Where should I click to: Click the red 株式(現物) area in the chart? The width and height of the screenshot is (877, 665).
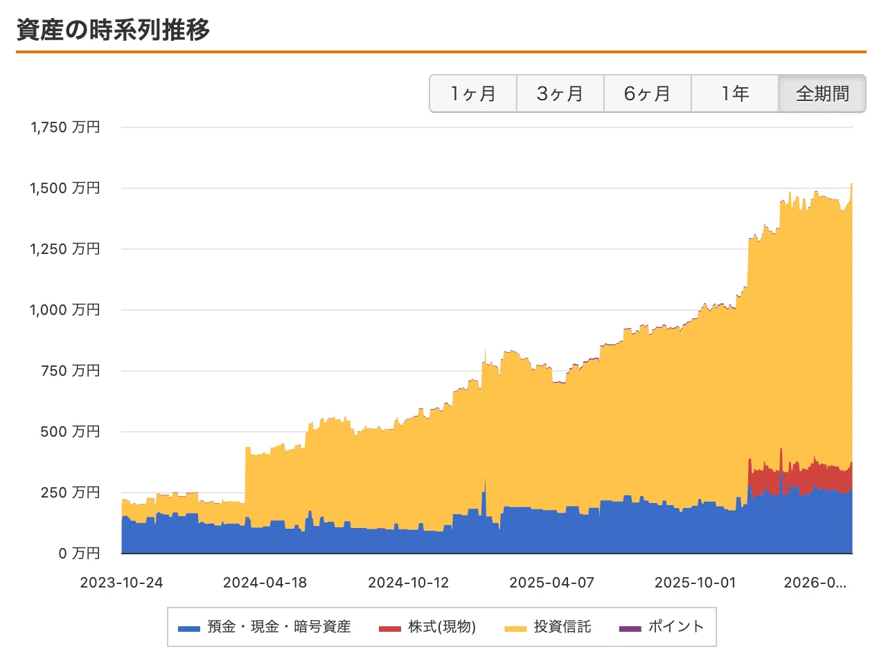(x=824, y=477)
